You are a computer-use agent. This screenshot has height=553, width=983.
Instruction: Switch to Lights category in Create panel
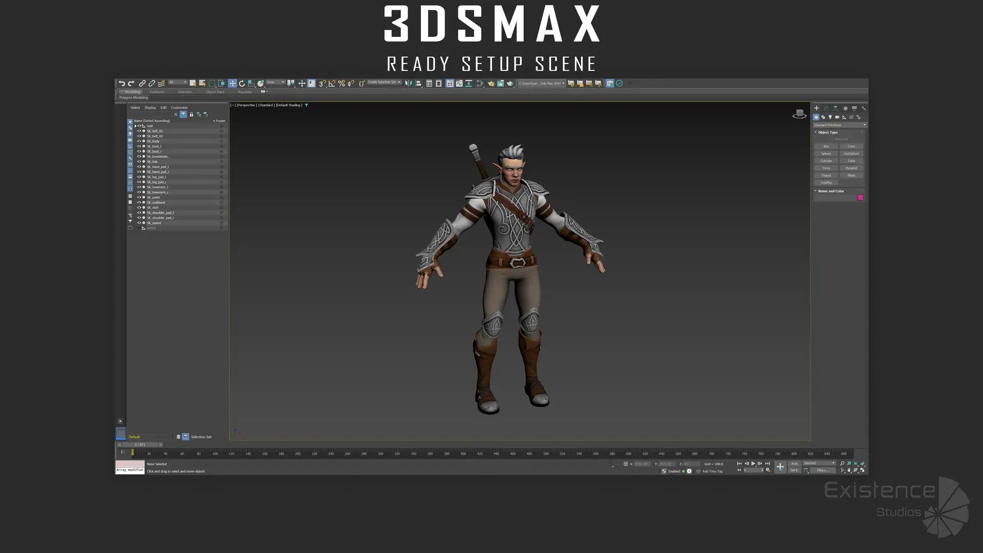click(830, 117)
